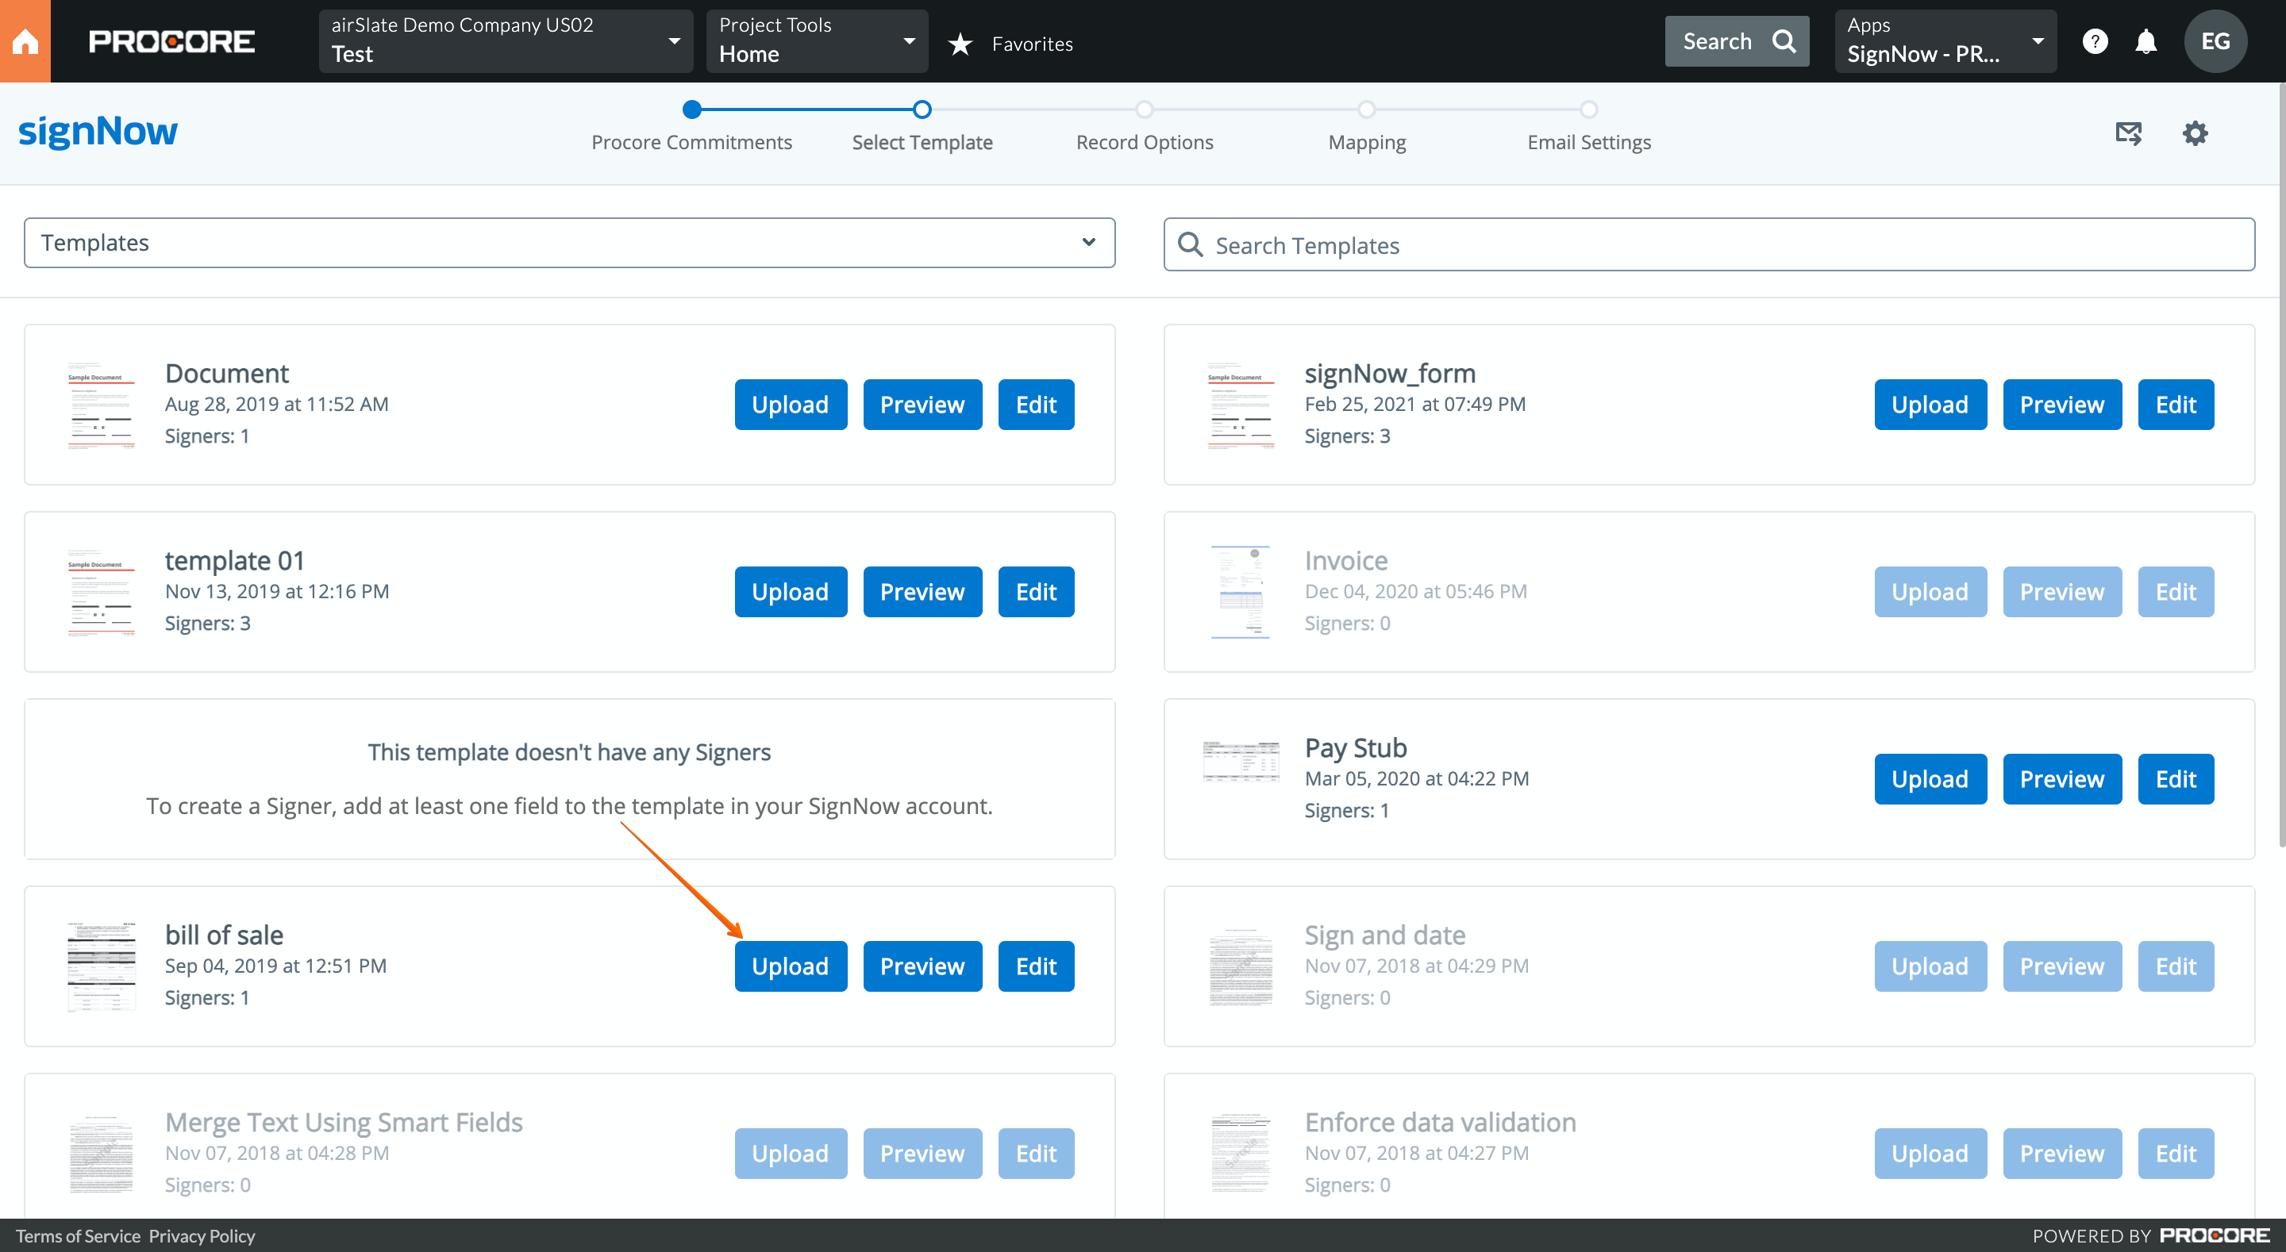Click the 'bill of sale' template title
The width and height of the screenshot is (2286, 1252).
point(224,935)
